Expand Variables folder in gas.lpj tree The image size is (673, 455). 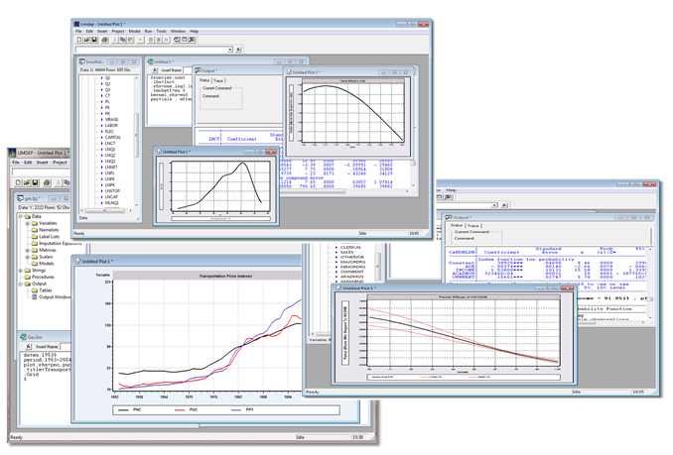[27, 223]
